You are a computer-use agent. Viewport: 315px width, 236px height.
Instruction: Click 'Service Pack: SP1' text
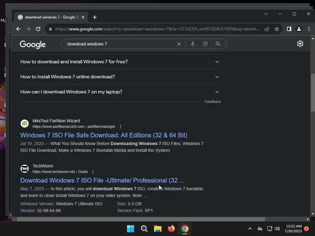click(135, 210)
